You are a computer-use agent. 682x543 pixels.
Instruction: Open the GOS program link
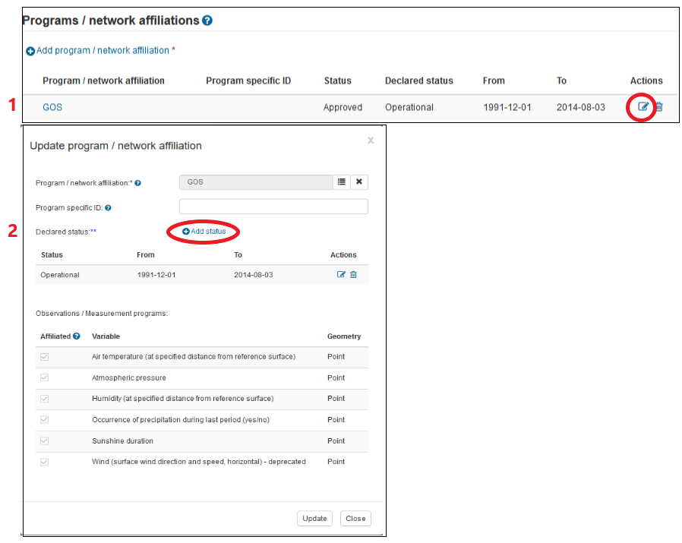click(x=52, y=108)
